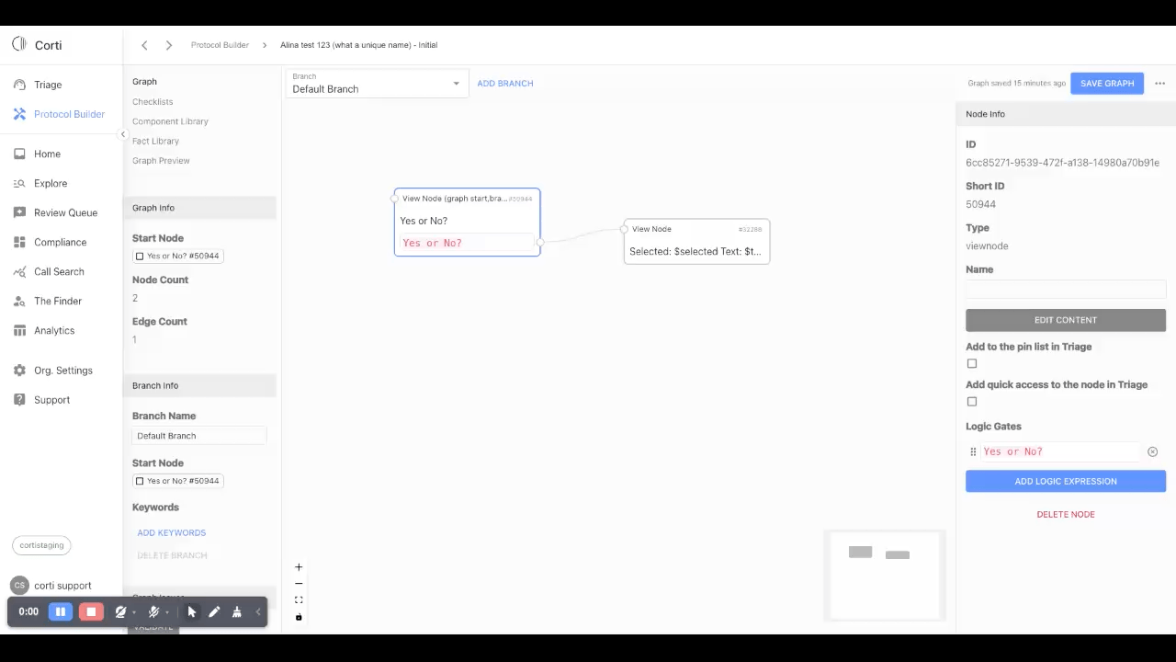The image size is (1176, 662).
Task: Collapse the left sidebar panel
Action: pyautogui.click(x=123, y=134)
